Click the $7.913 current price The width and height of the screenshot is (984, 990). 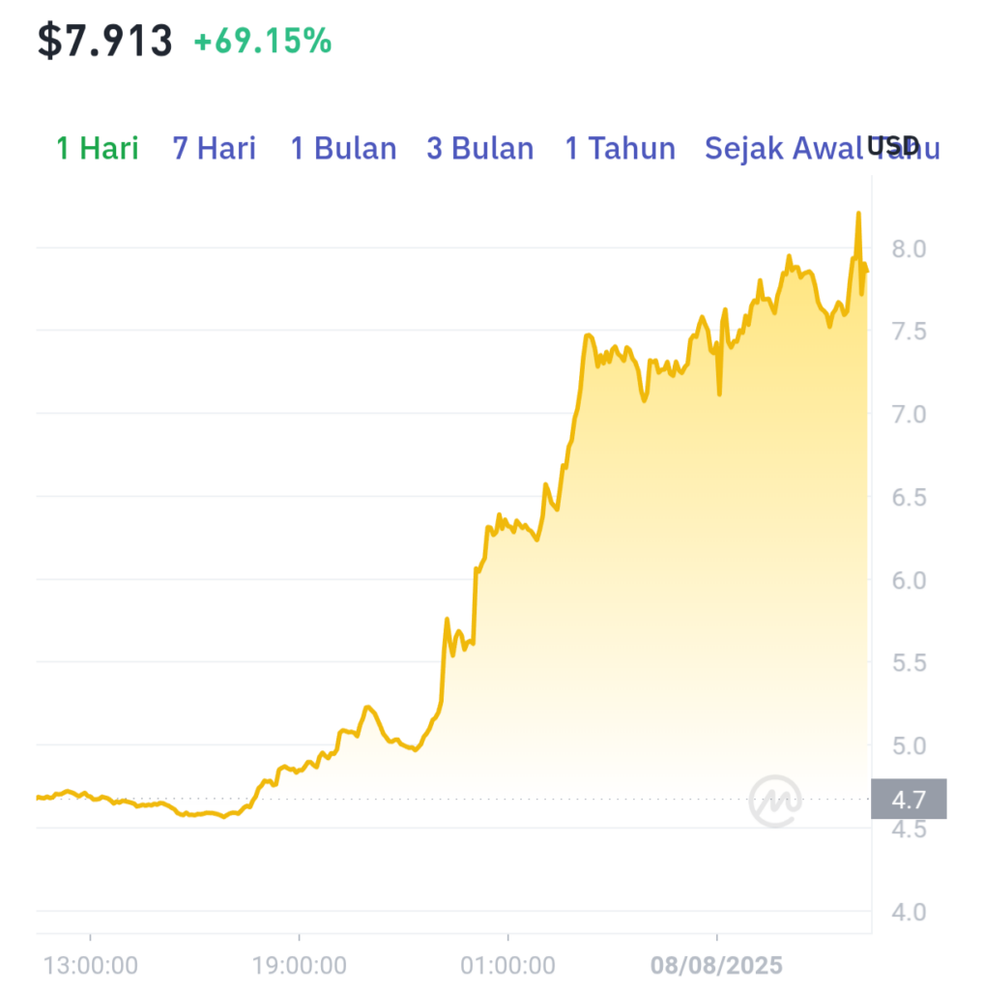click(104, 41)
